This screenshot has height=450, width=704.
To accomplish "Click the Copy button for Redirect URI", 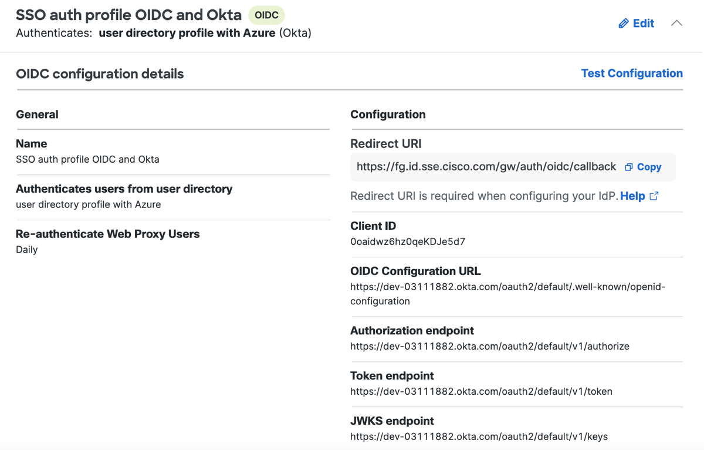I will (x=643, y=167).
